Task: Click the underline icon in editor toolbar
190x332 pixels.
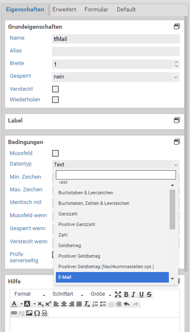Action: [141, 294]
